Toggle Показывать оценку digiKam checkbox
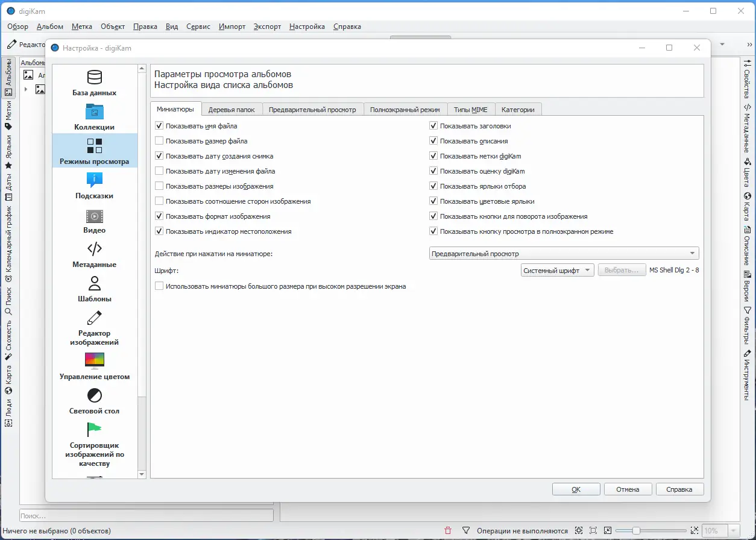 pyautogui.click(x=433, y=171)
